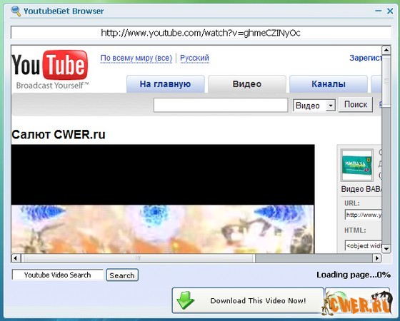Click the horizontal scrollbar thumb
This screenshot has height=321, width=400.
point(138,258)
